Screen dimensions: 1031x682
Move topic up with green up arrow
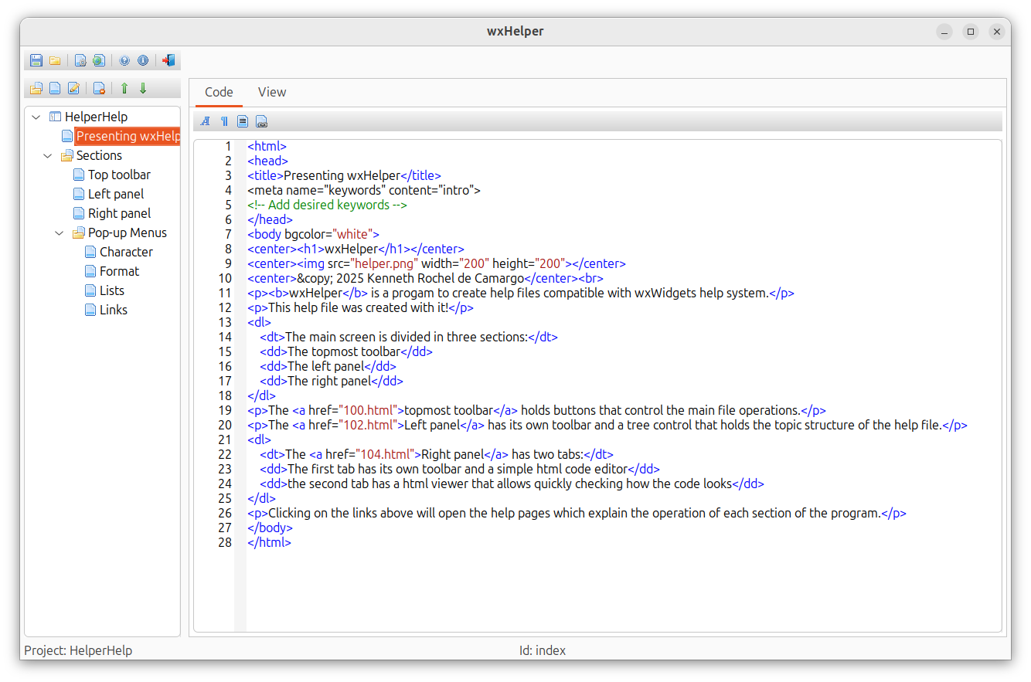point(124,88)
